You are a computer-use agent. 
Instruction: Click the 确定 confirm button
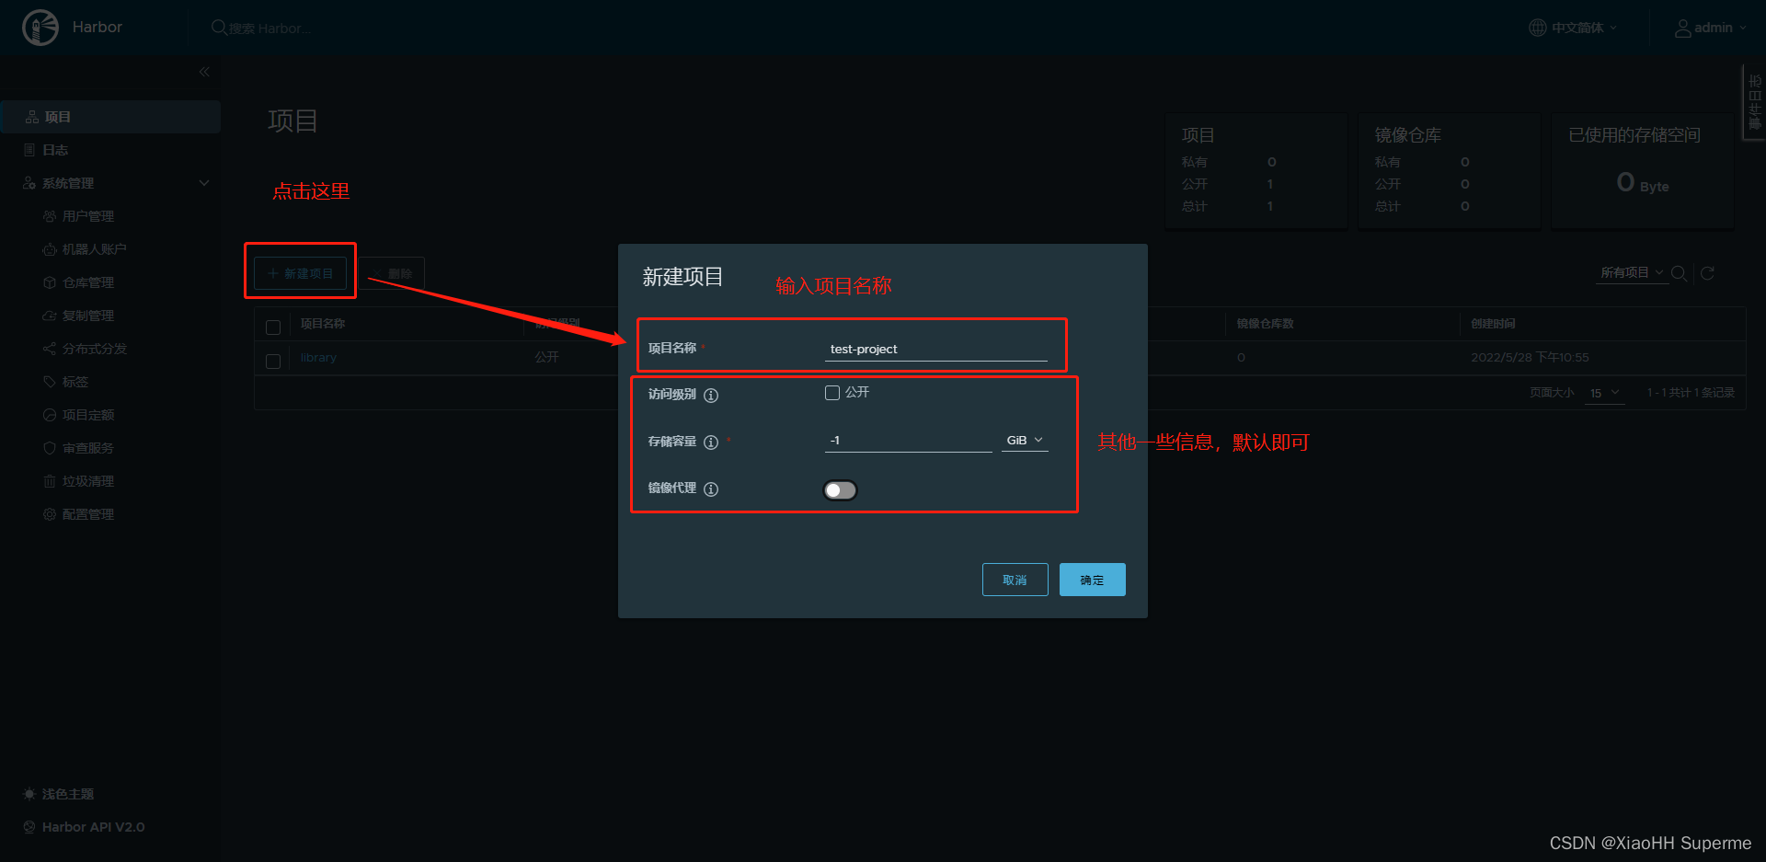coord(1092,580)
